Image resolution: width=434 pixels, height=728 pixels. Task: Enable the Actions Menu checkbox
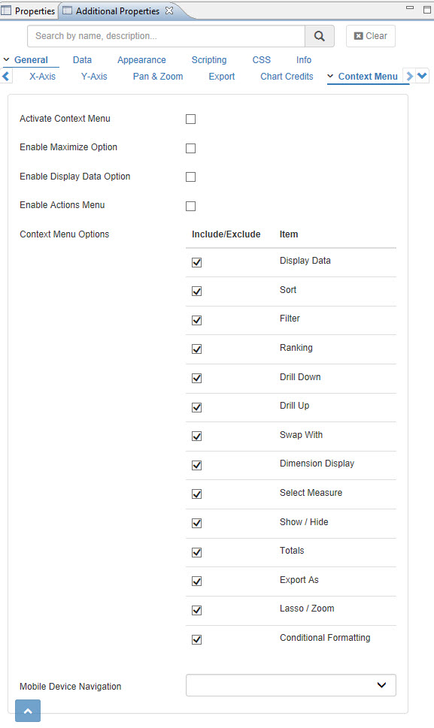pos(190,206)
